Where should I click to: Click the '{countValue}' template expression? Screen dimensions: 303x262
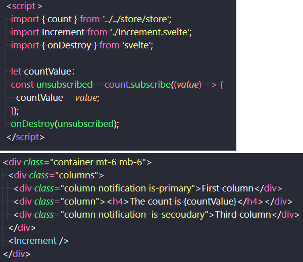210,202
